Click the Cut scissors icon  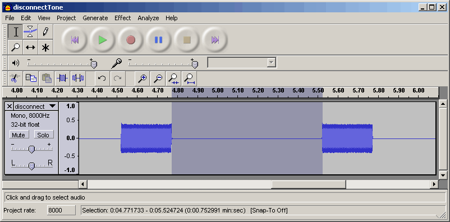tap(15, 78)
